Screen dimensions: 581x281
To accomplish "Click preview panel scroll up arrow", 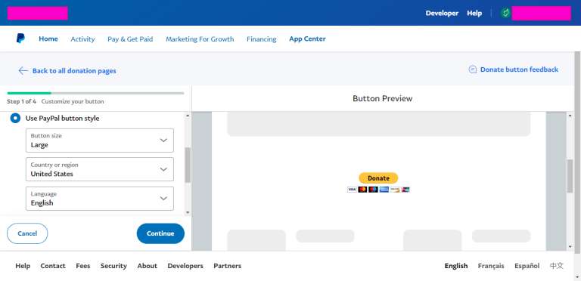I will coord(570,116).
